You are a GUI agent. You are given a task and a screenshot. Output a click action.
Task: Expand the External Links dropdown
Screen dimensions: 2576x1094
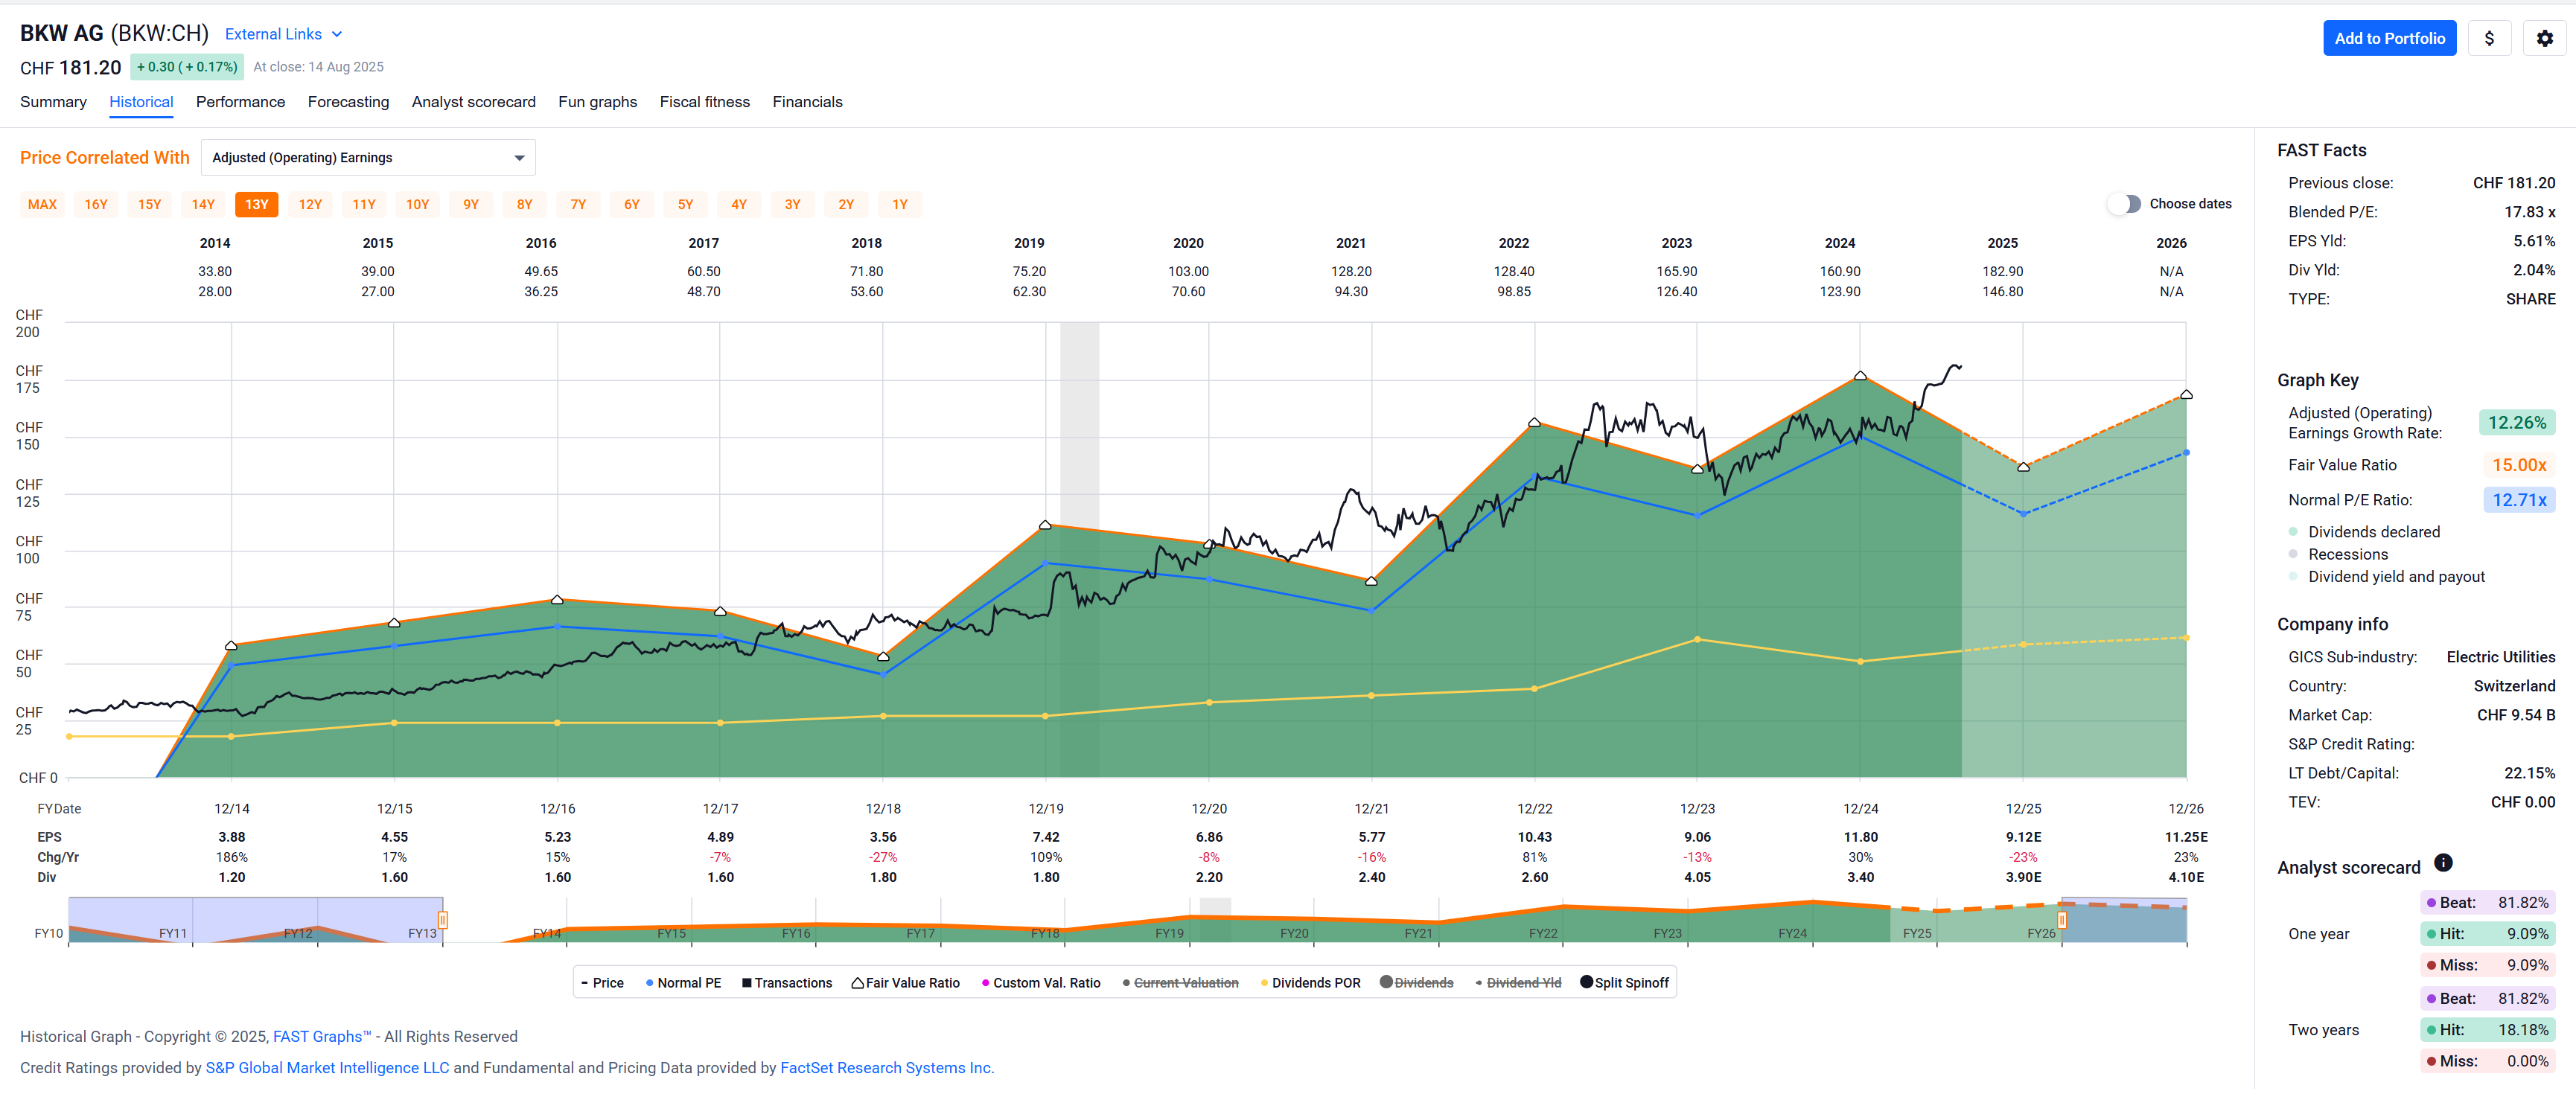coord(283,34)
